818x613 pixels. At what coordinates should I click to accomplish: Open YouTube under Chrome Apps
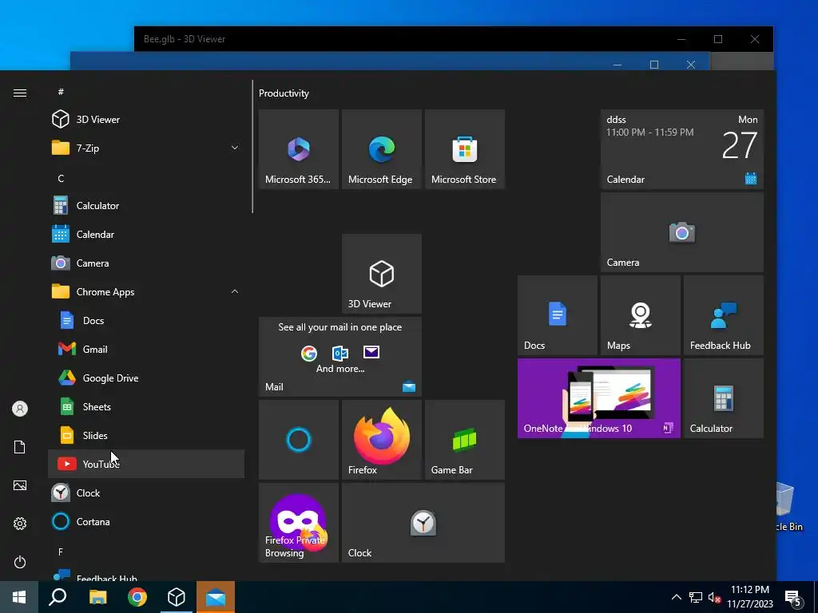coord(146,464)
